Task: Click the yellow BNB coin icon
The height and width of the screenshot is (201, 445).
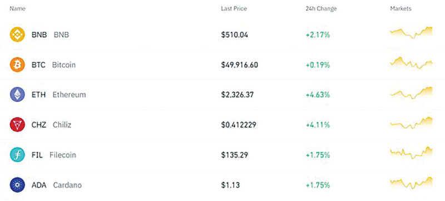Action: [17, 35]
